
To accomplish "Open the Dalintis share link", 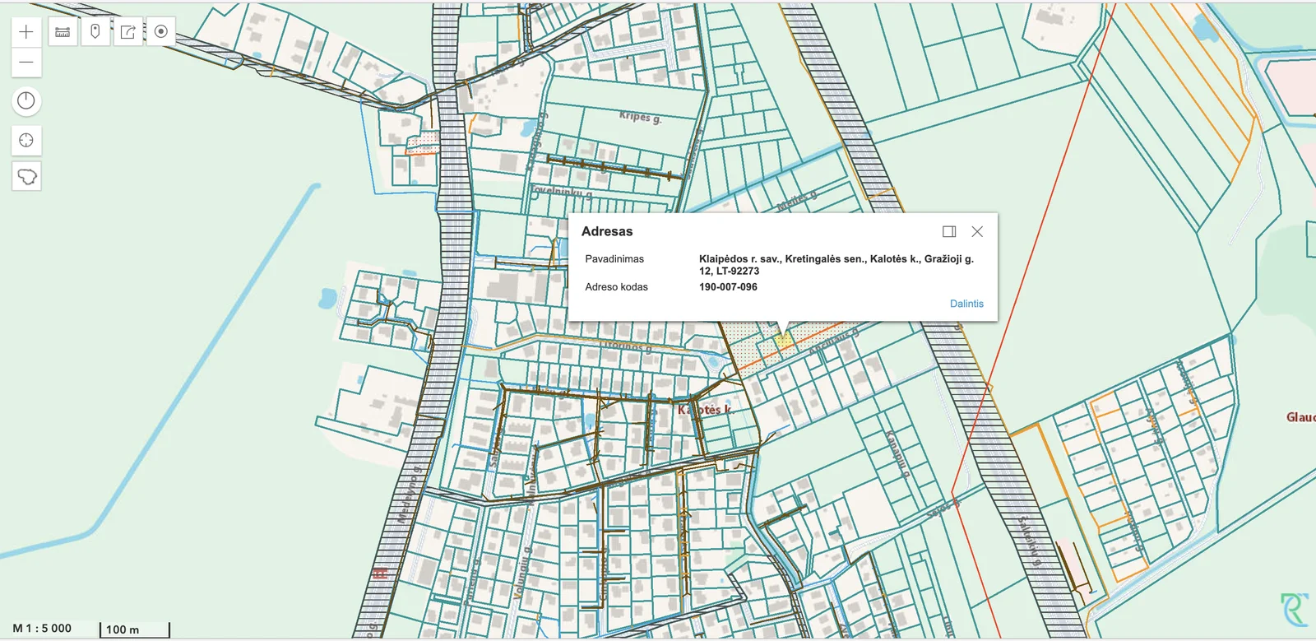I will 966,304.
